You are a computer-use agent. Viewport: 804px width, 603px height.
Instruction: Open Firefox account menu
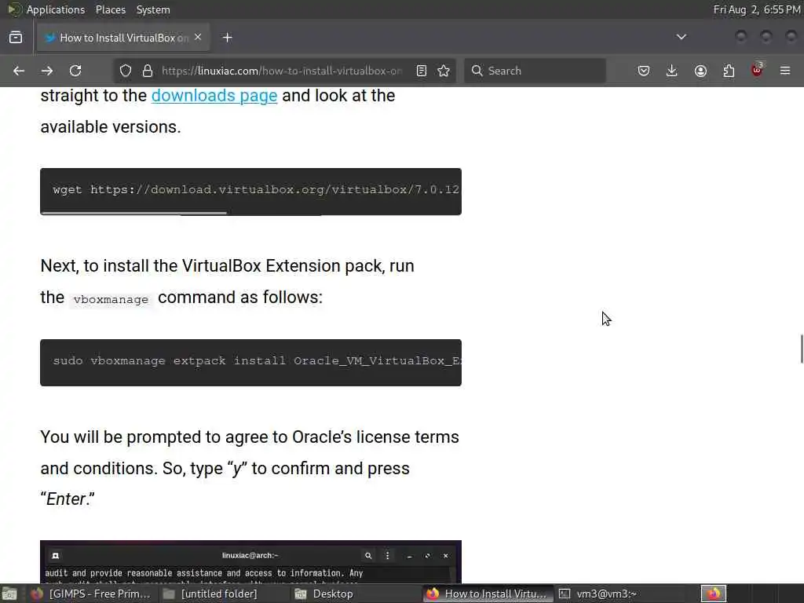point(700,71)
